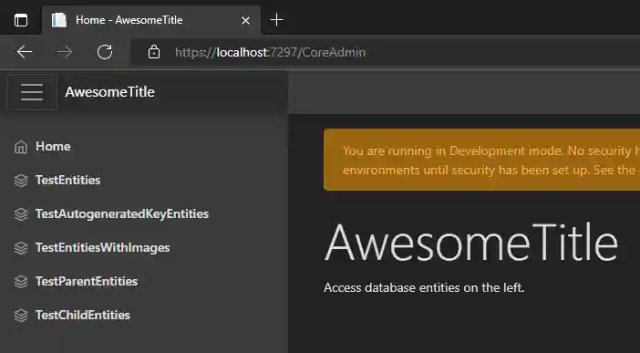Click 'Access database entities on the left.' text
The height and width of the screenshot is (353, 640).
424,287
